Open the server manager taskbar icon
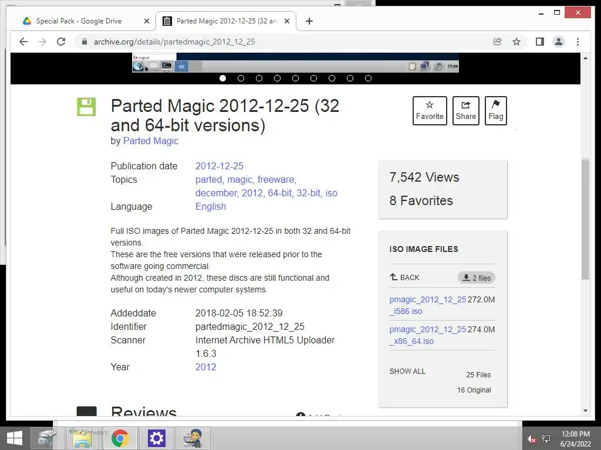The image size is (601, 450). pyautogui.click(x=48, y=438)
